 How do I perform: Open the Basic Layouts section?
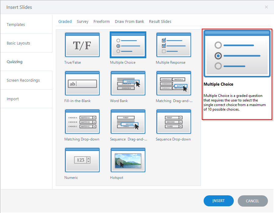18,43
